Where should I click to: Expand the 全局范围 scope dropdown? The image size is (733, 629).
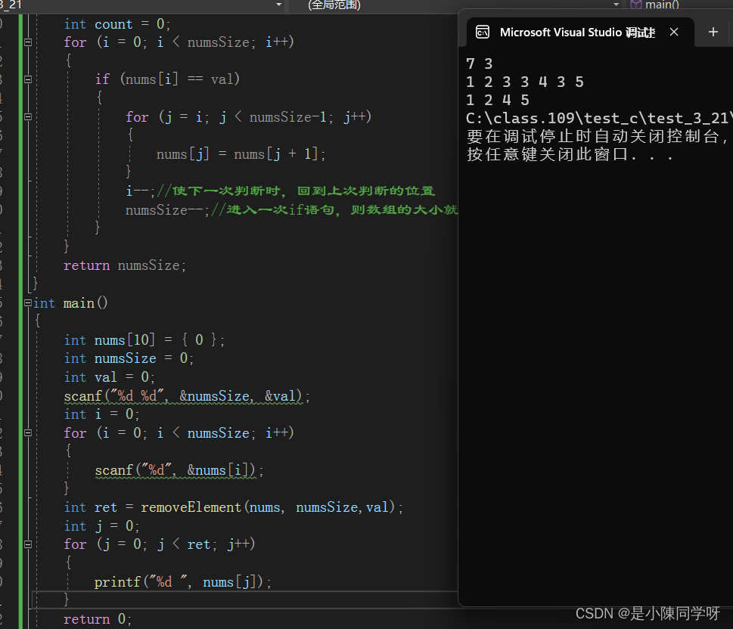615,5
